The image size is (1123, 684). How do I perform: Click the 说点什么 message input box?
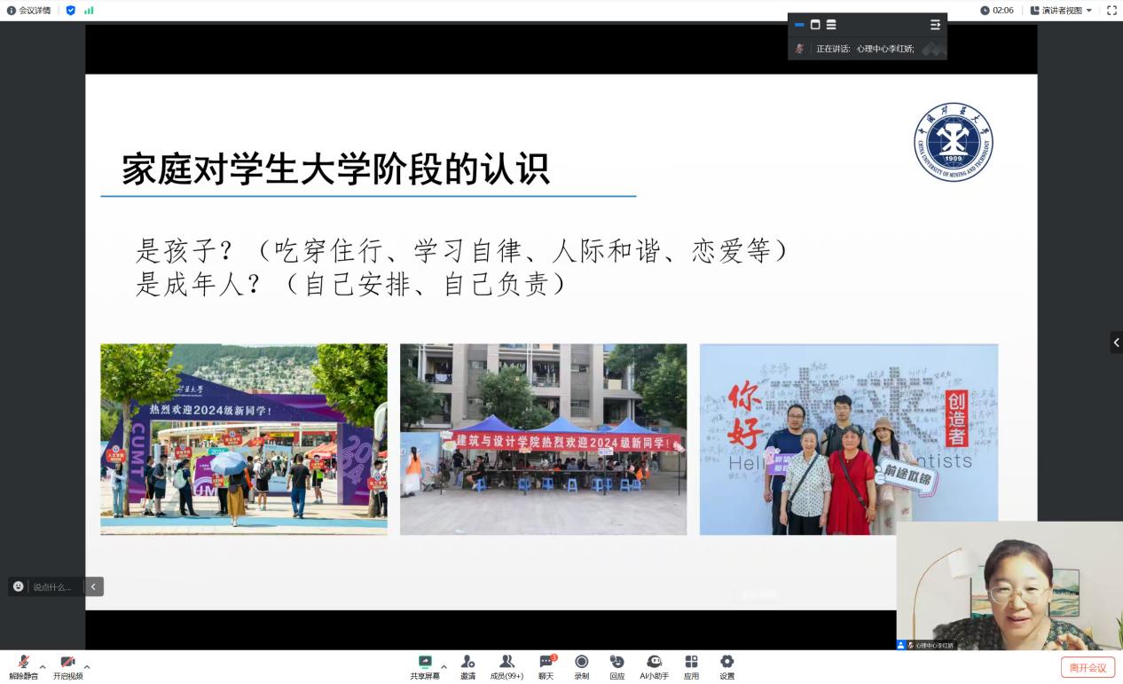(x=55, y=586)
